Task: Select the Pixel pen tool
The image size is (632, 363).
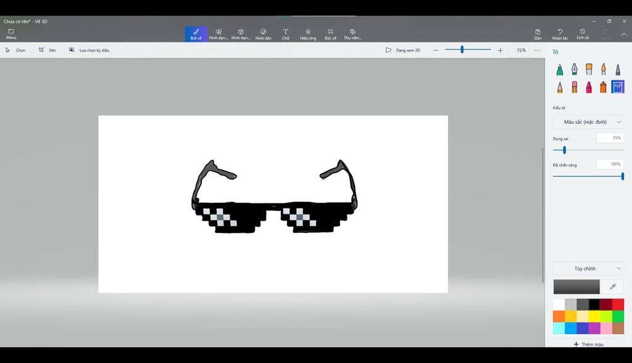Action: [617, 70]
